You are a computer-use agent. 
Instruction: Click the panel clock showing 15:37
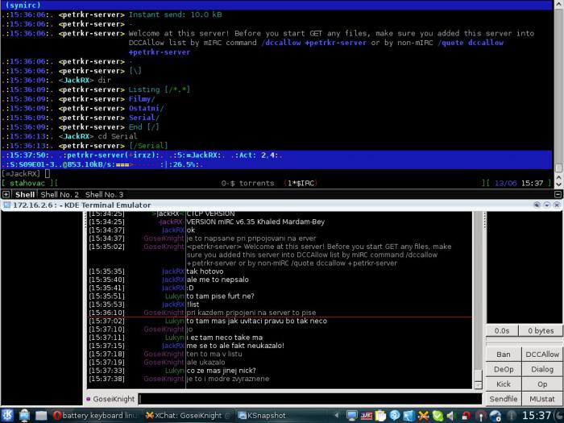point(536,416)
